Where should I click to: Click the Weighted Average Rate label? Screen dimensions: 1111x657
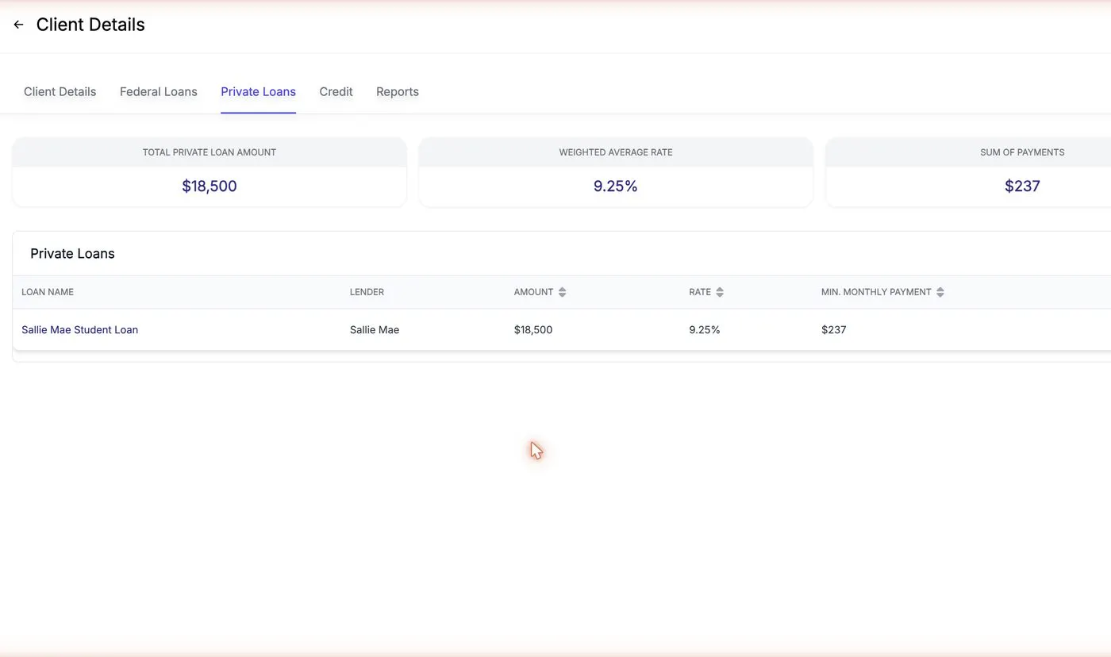[616, 152]
